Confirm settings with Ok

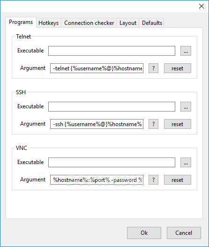[x=144, y=233]
